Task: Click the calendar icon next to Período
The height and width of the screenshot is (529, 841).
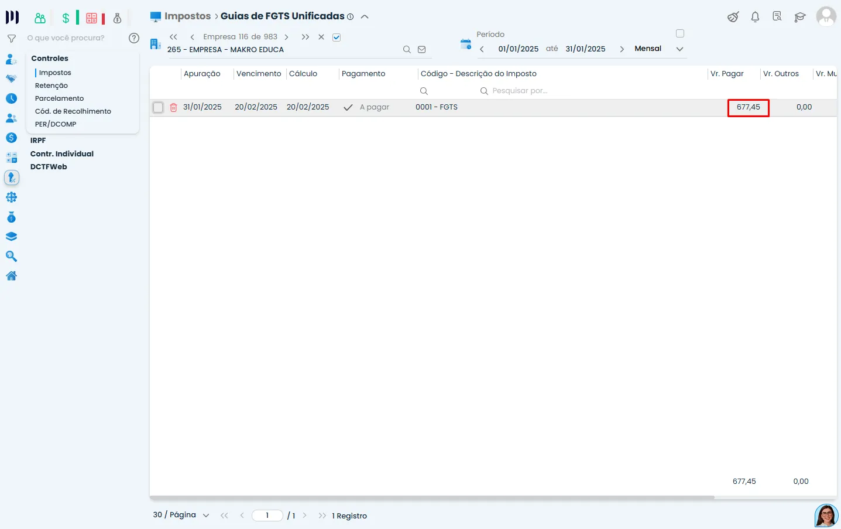Action: [466, 45]
